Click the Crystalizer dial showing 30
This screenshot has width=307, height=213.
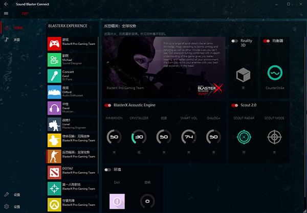[x=139, y=137]
